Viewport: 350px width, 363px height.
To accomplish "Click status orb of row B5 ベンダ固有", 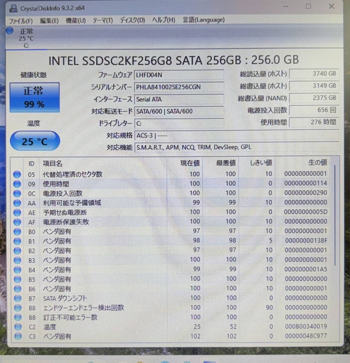I will point(18,279).
